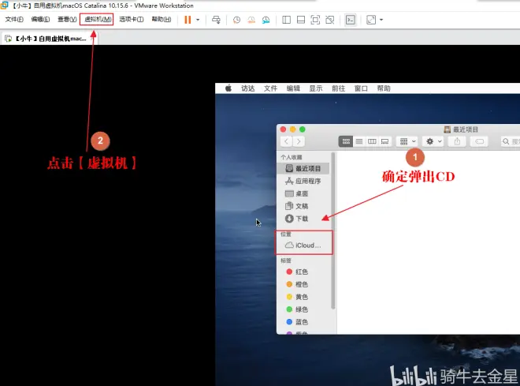Click the orange pause VM button

(188, 20)
